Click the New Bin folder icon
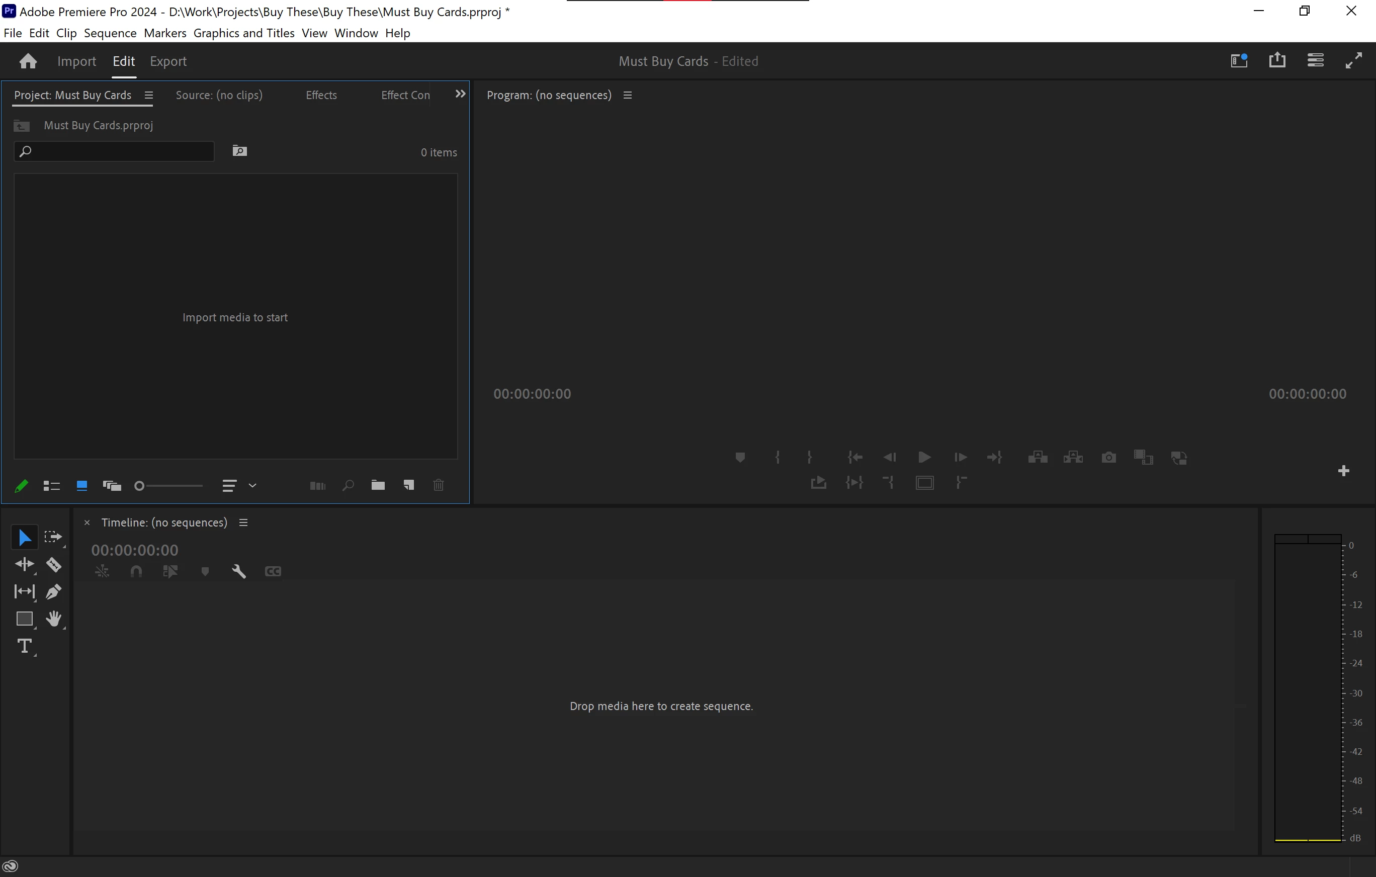This screenshot has width=1376, height=877. point(378,486)
